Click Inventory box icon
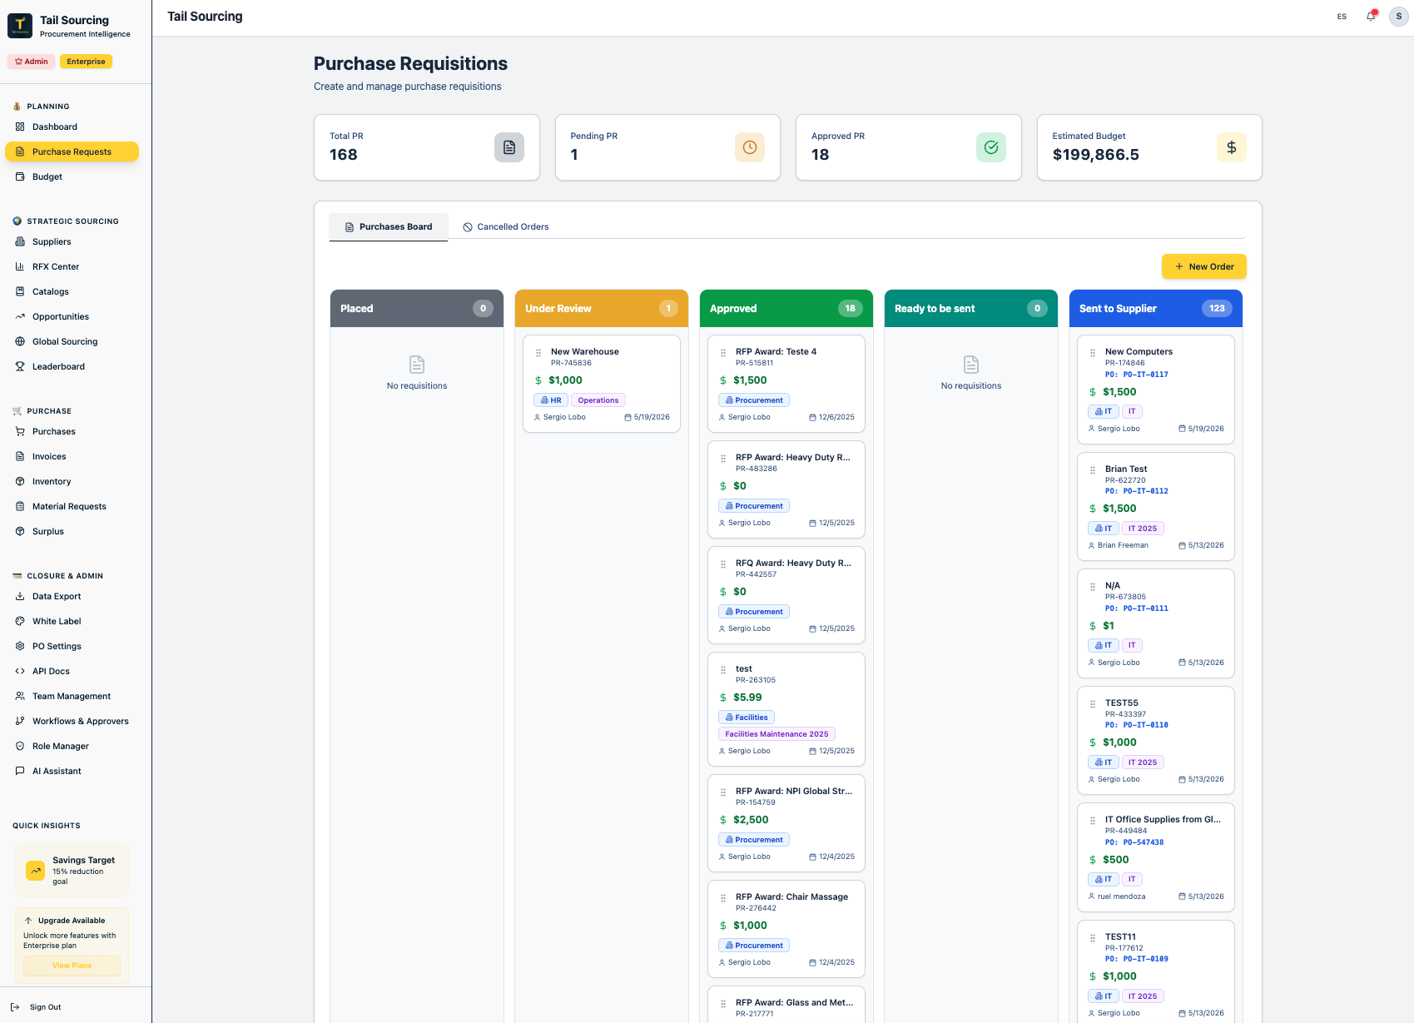Viewport: 1414px width, 1023px height. pos(20,481)
